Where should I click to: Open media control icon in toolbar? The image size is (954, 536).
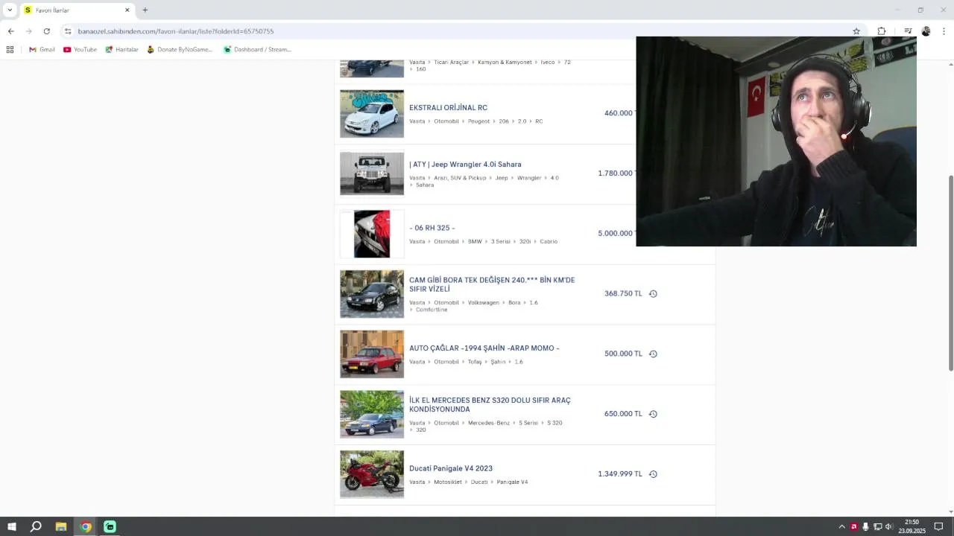pyautogui.click(x=908, y=31)
